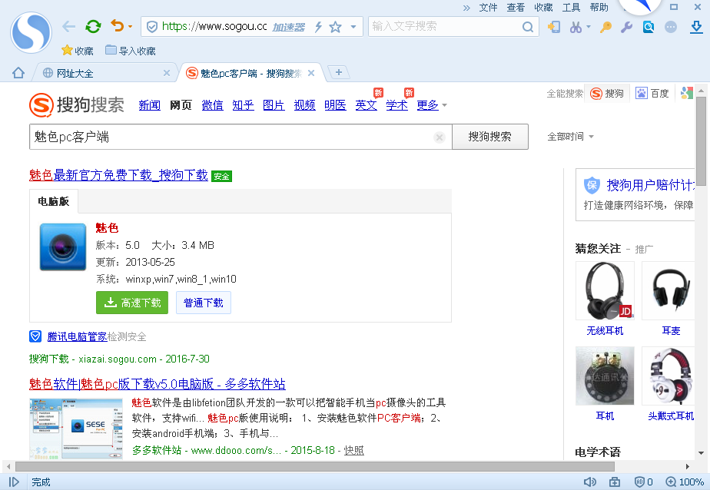Open a new tab with plus button

(x=338, y=72)
